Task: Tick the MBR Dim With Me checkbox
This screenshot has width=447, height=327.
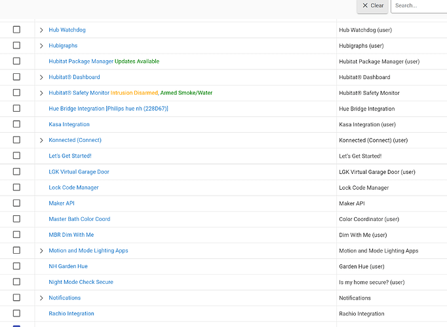Action: tap(16, 235)
